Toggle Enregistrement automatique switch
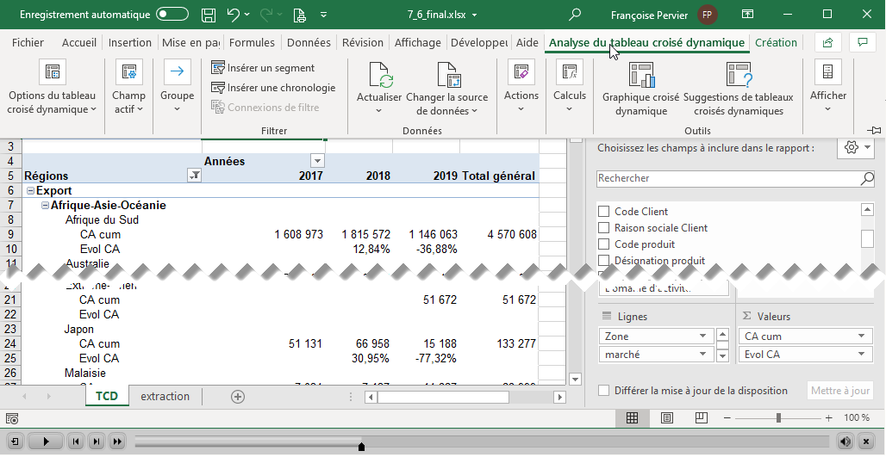The width and height of the screenshot is (886, 457). coord(172,15)
